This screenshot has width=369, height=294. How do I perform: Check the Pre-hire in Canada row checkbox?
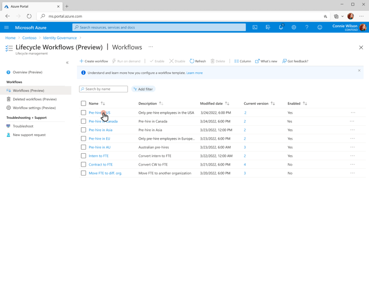pos(83,121)
